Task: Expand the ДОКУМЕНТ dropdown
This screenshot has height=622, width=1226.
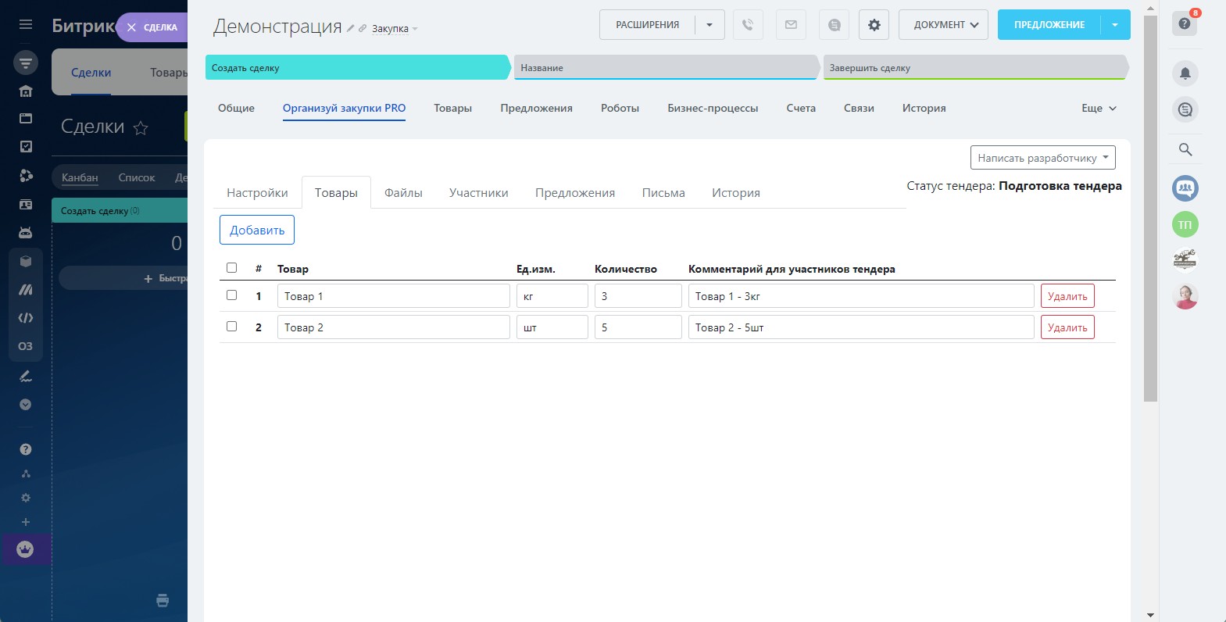Action: point(943,25)
